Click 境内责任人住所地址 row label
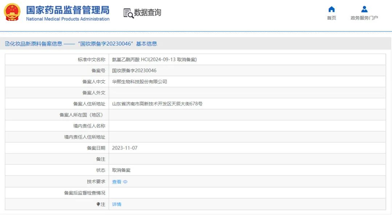Viewport: 392px width, 215px height. (85, 137)
